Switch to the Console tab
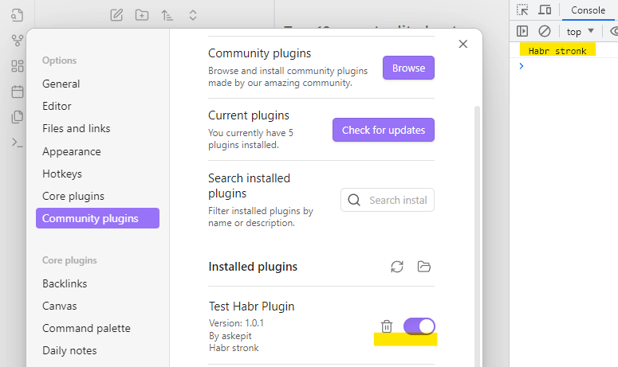The height and width of the screenshot is (367, 618). tap(588, 10)
